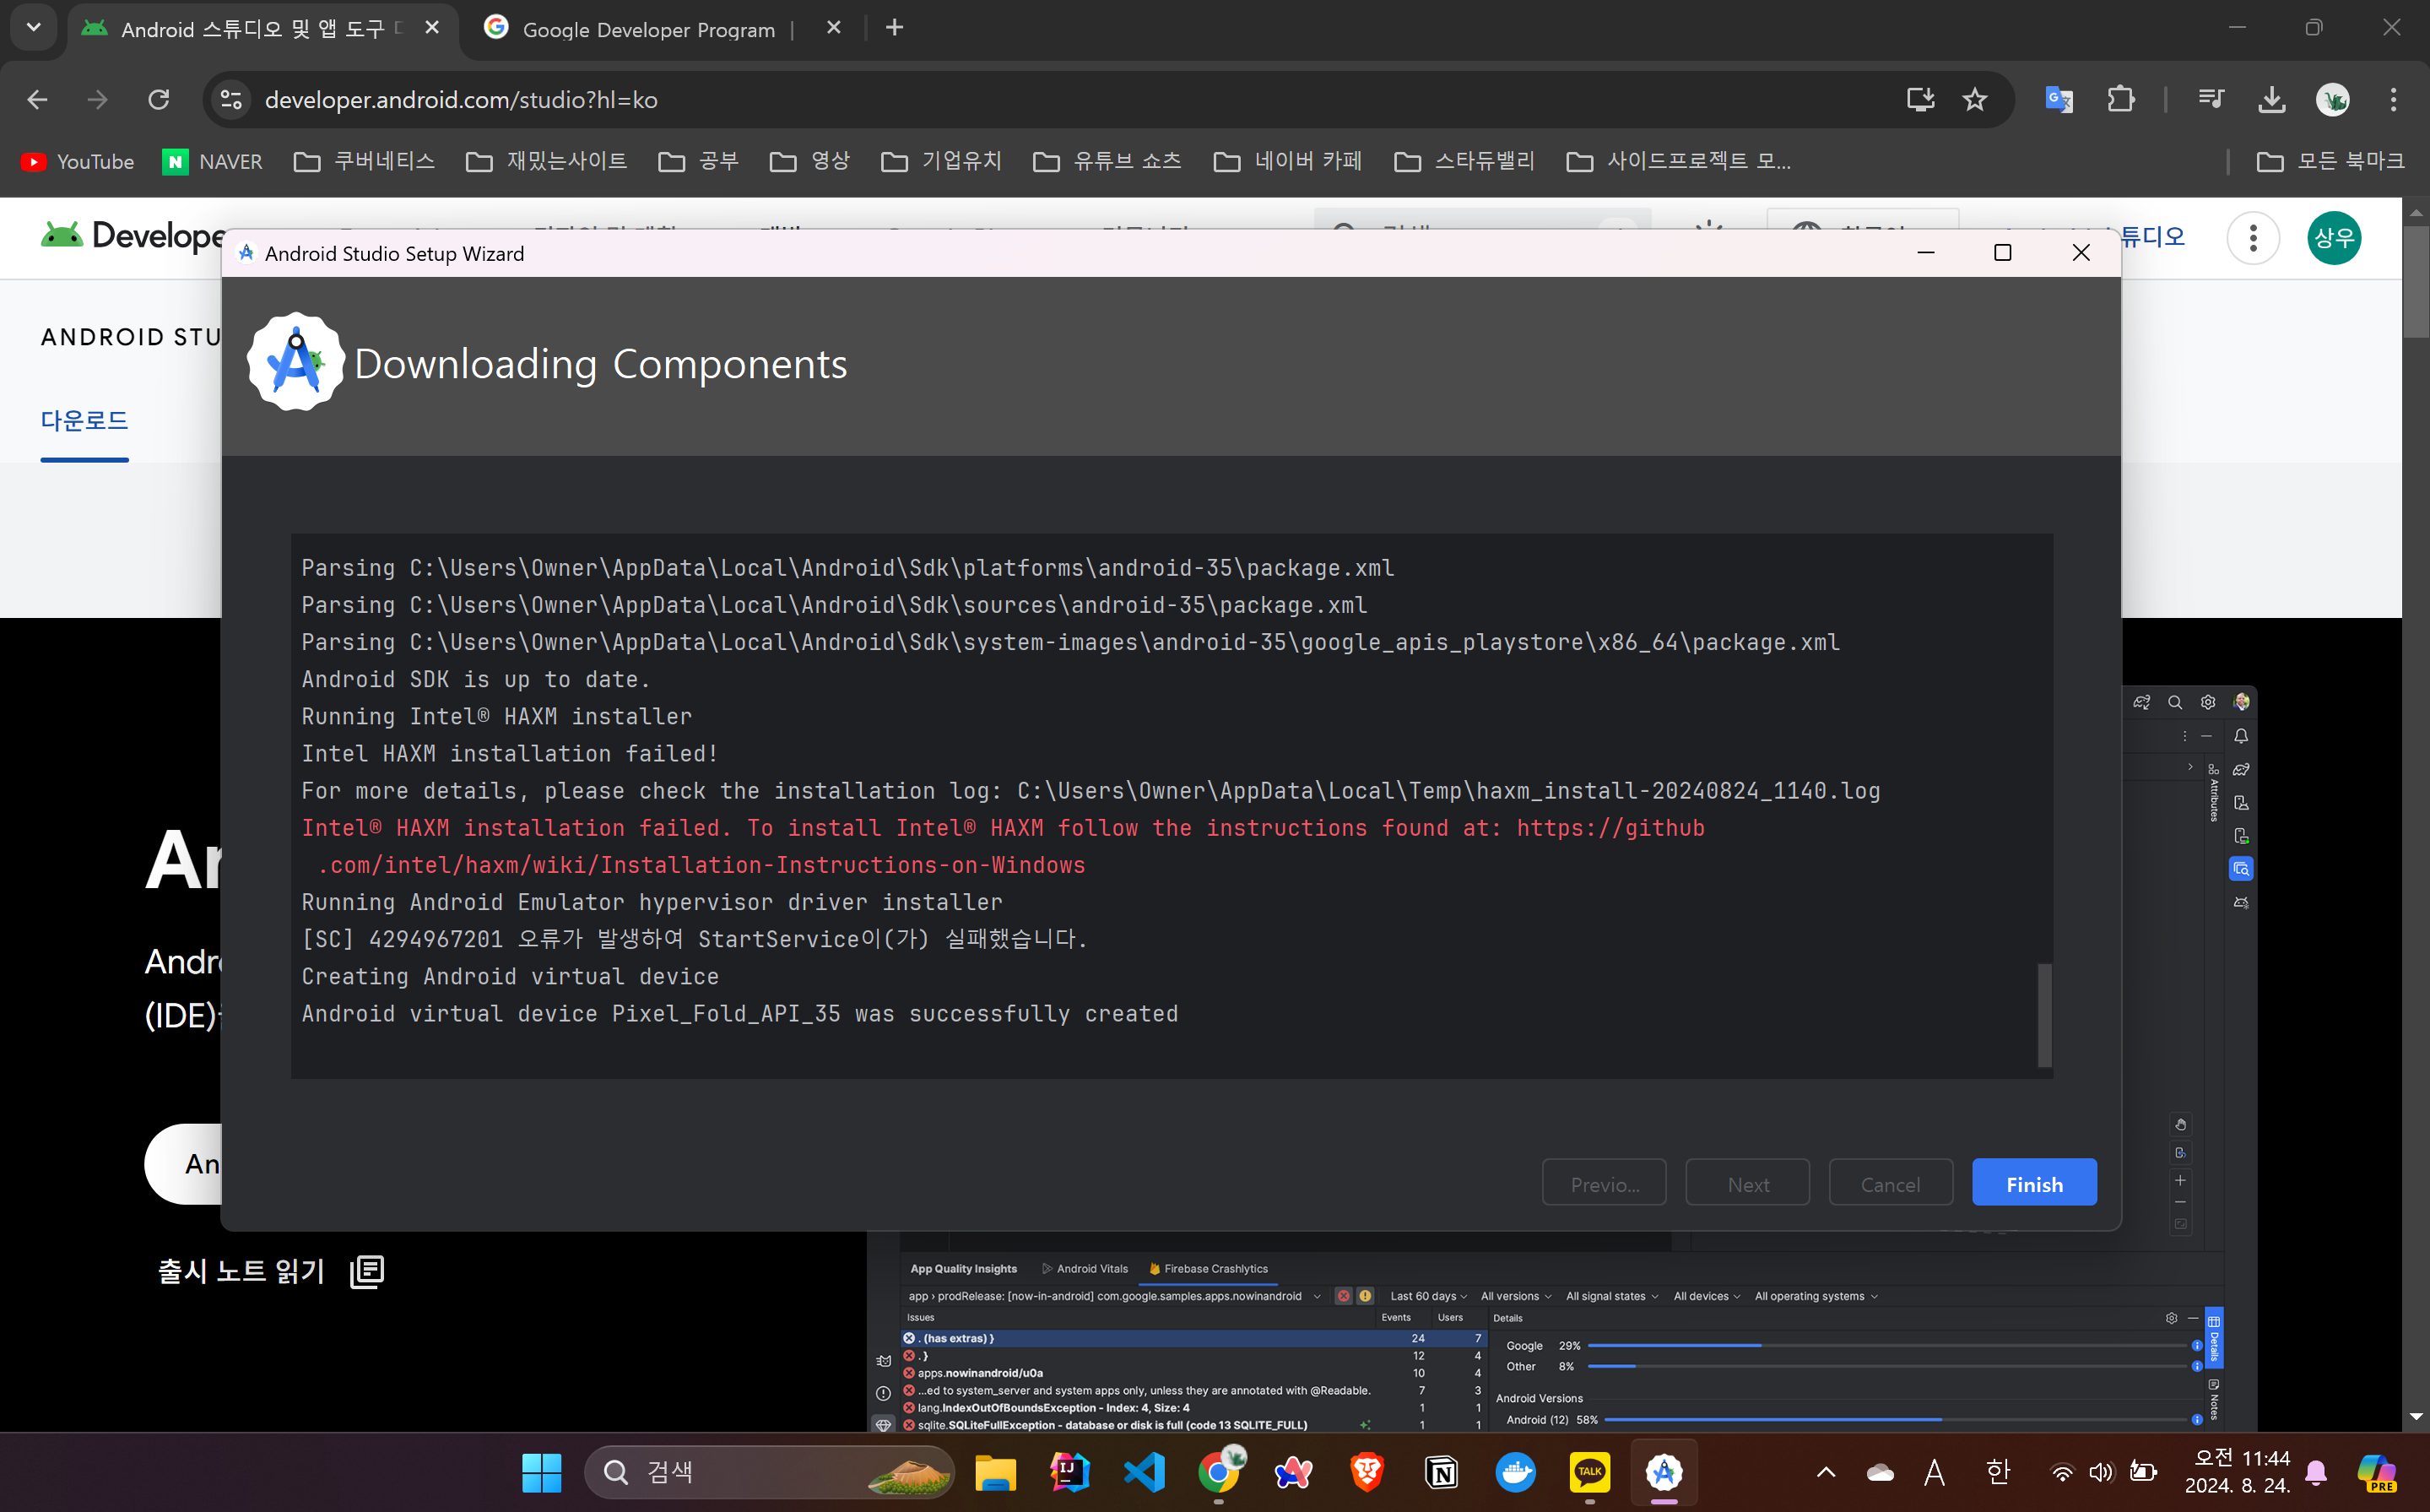Open the Last 60 days filter dropdown
2430x1512 pixels.
1428,1297
